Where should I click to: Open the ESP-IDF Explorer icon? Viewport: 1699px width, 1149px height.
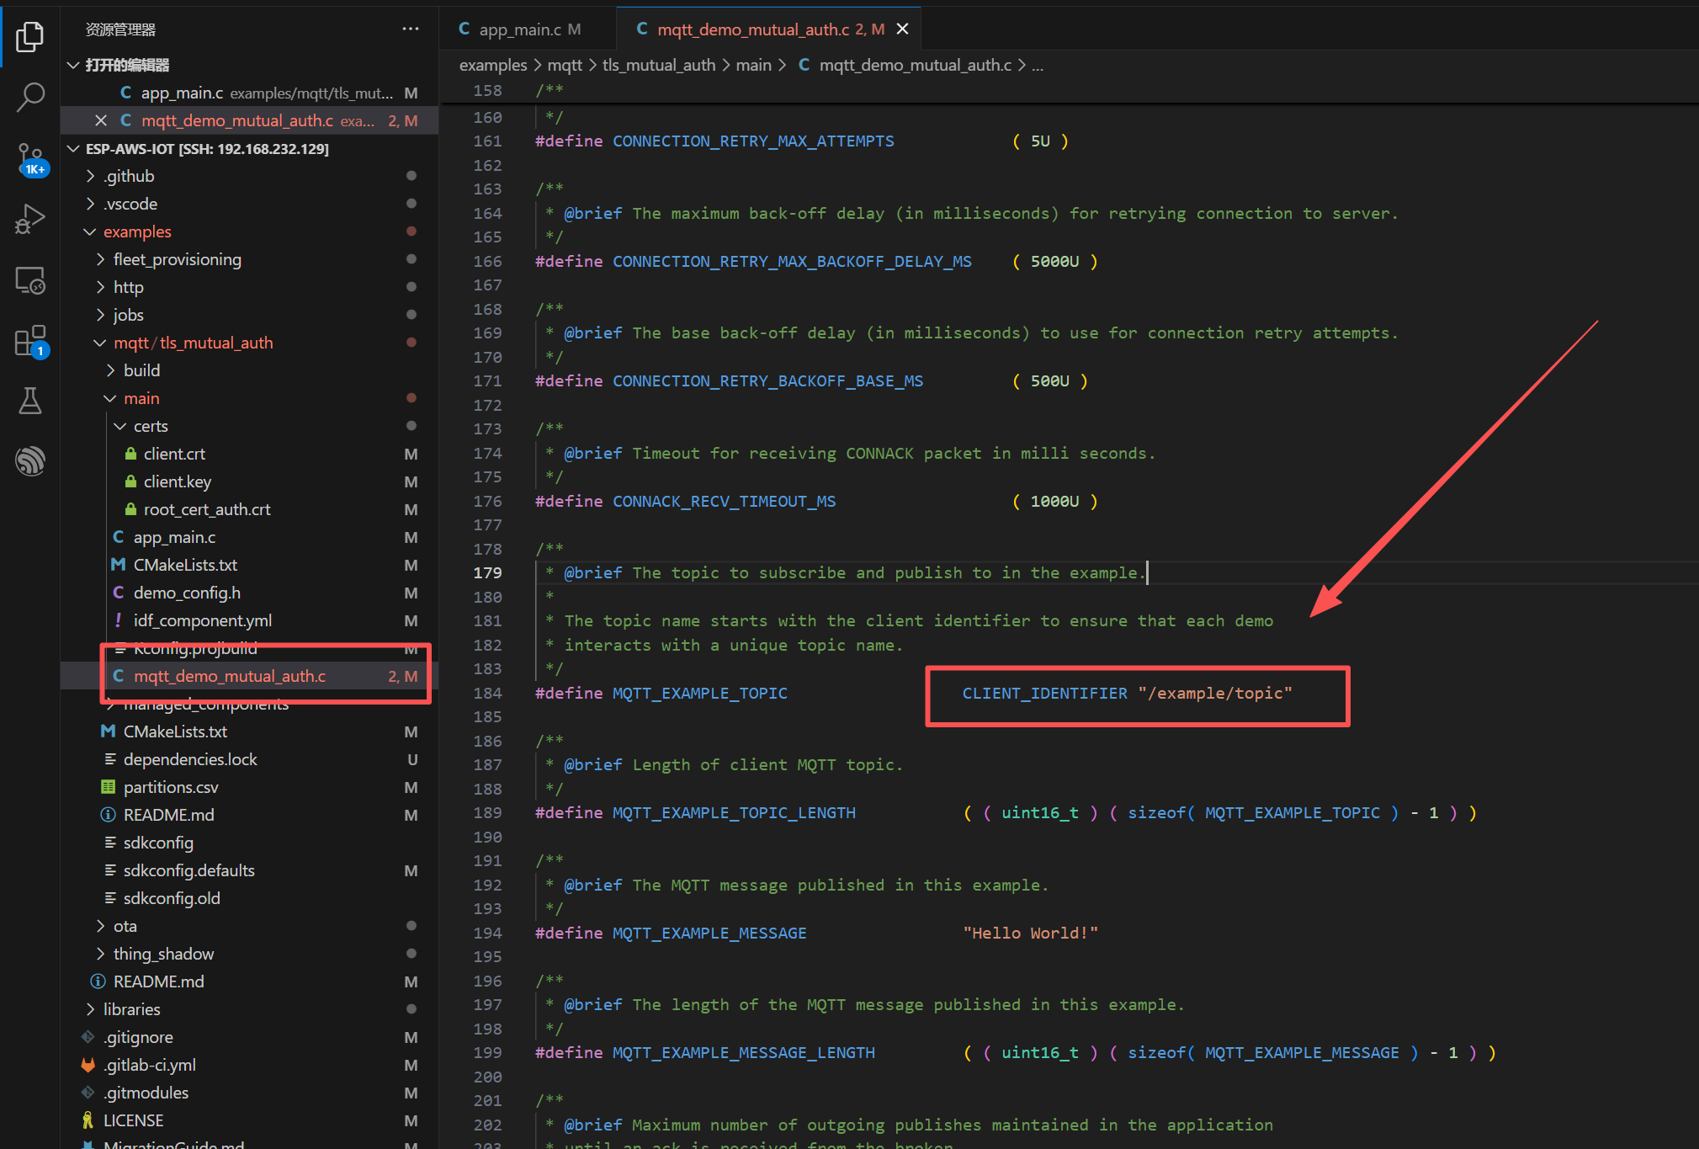coord(30,461)
